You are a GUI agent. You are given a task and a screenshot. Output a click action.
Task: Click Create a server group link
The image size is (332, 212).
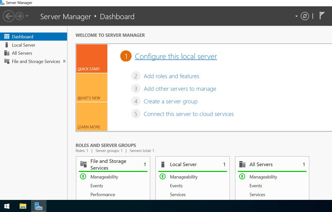pyautogui.click(x=171, y=101)
